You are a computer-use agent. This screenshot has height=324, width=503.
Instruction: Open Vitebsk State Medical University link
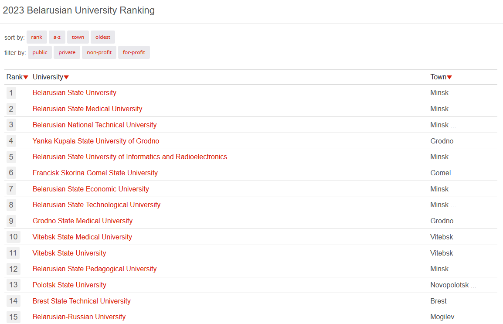pos(82,237)
